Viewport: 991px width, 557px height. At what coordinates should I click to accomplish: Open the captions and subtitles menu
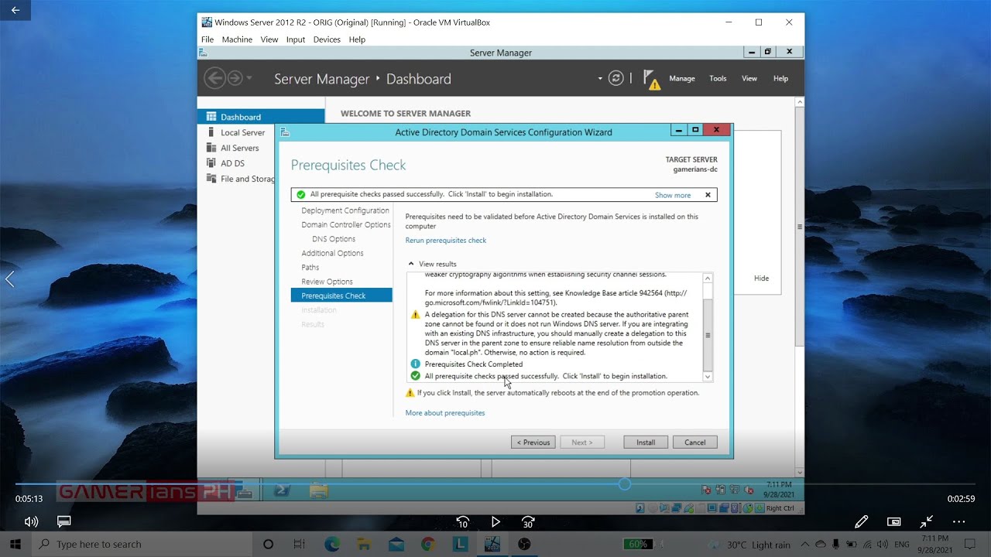tap(64, 521)
